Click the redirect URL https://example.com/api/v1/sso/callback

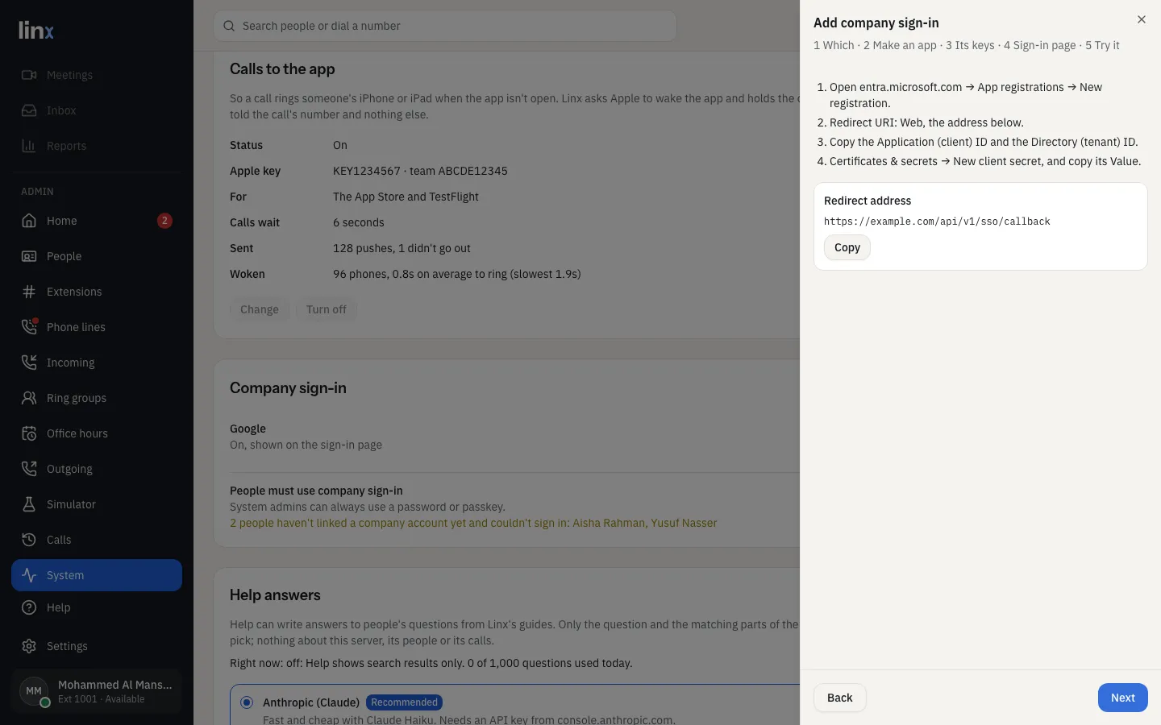[937, 222]
